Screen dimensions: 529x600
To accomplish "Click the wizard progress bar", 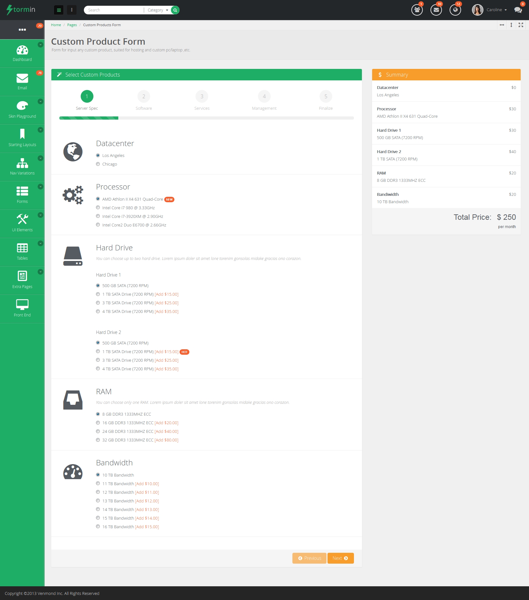I will pos(206,118).
